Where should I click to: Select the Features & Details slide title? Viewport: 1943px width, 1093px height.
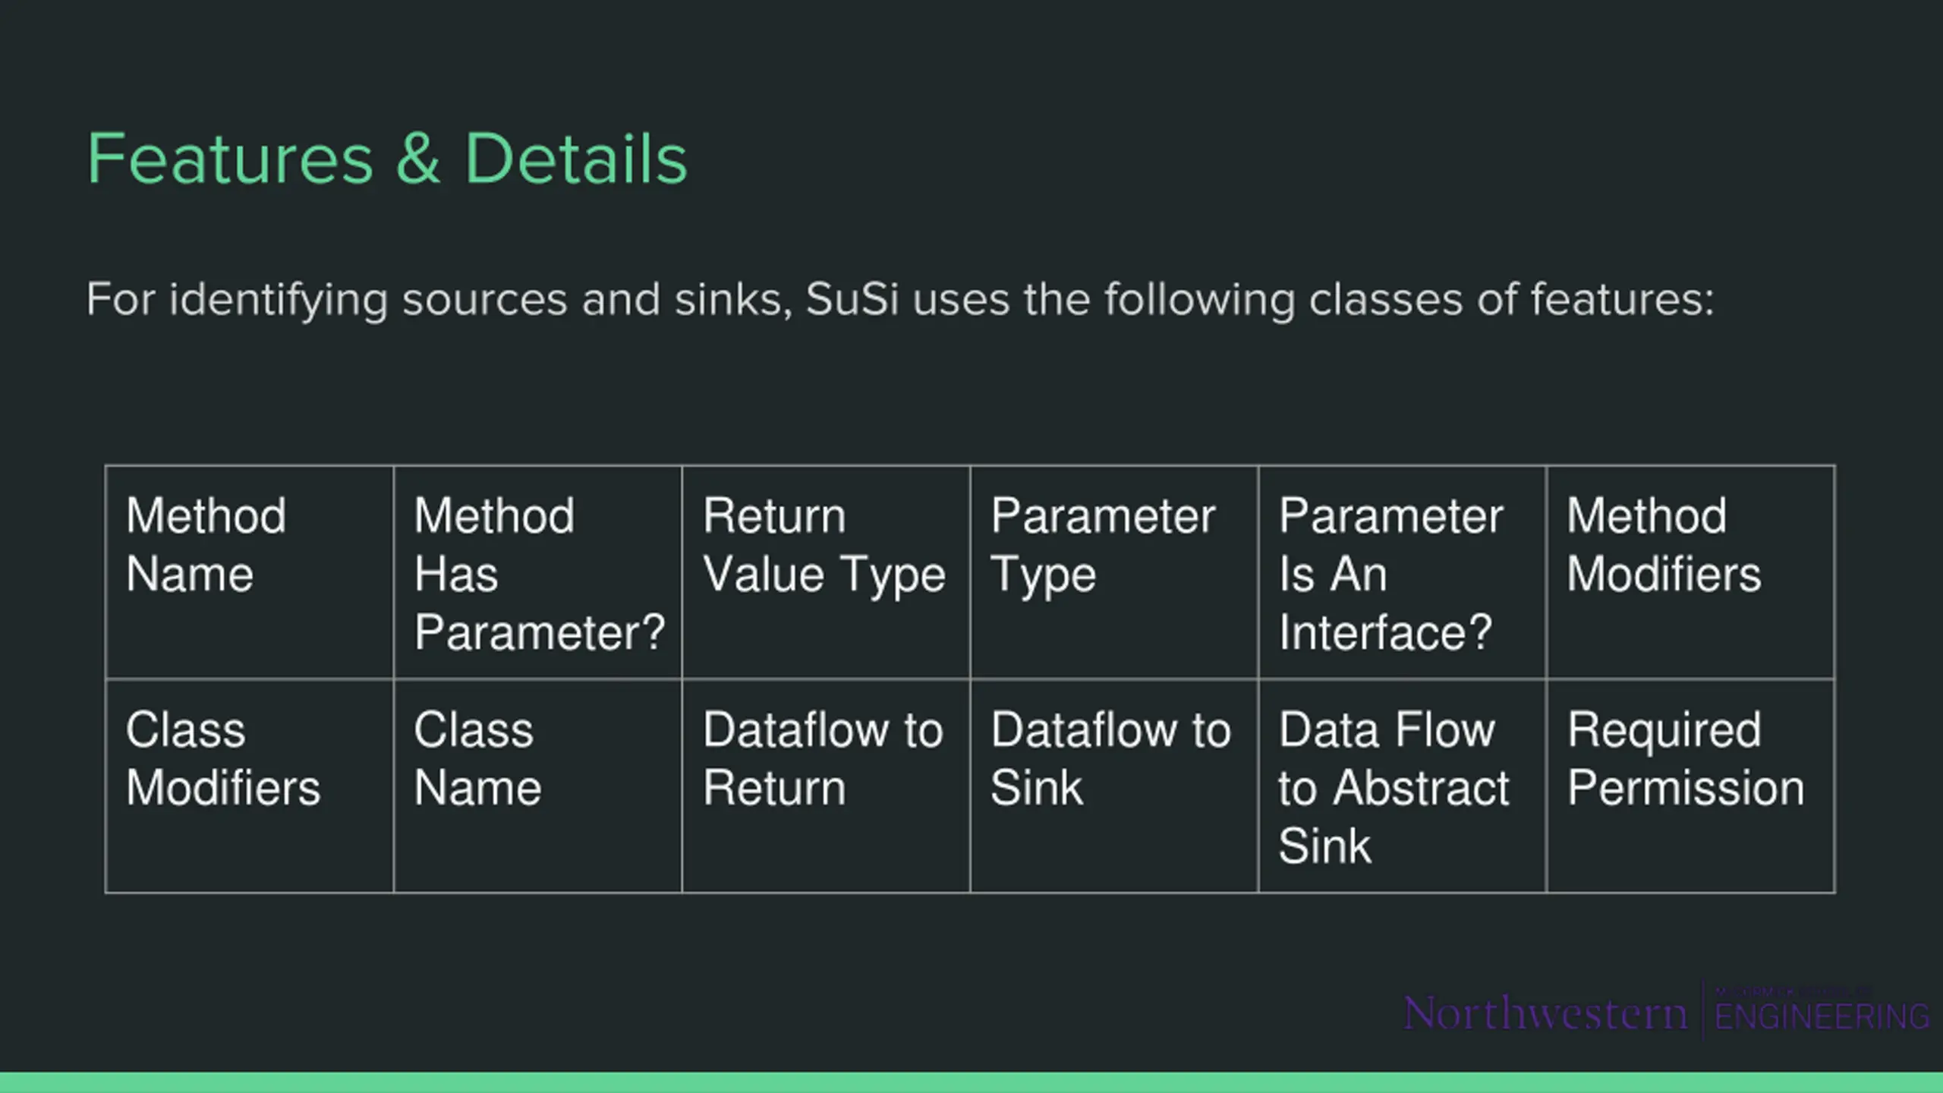click(x=387, y=159)
